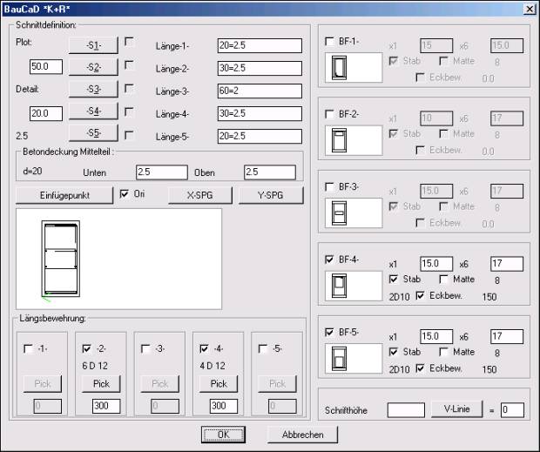Image resolution: width=540 pixels, height=452 pixels.
Task: Confirm dialog with OK button
Action: pos(223,435)
